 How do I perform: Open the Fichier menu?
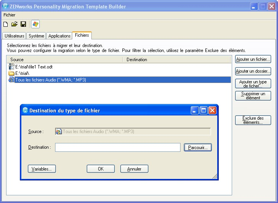(10, 15)
